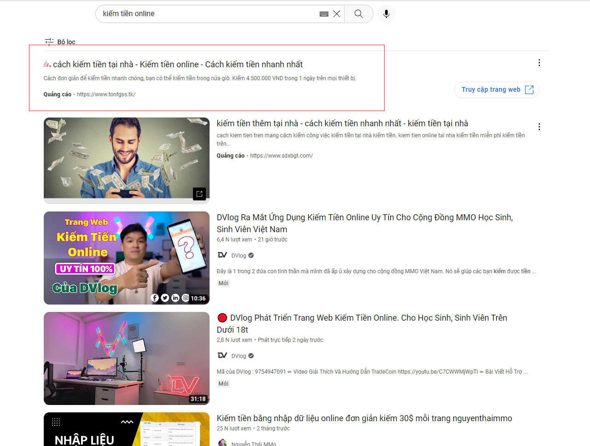Clear the search query with X

point(337,14)
